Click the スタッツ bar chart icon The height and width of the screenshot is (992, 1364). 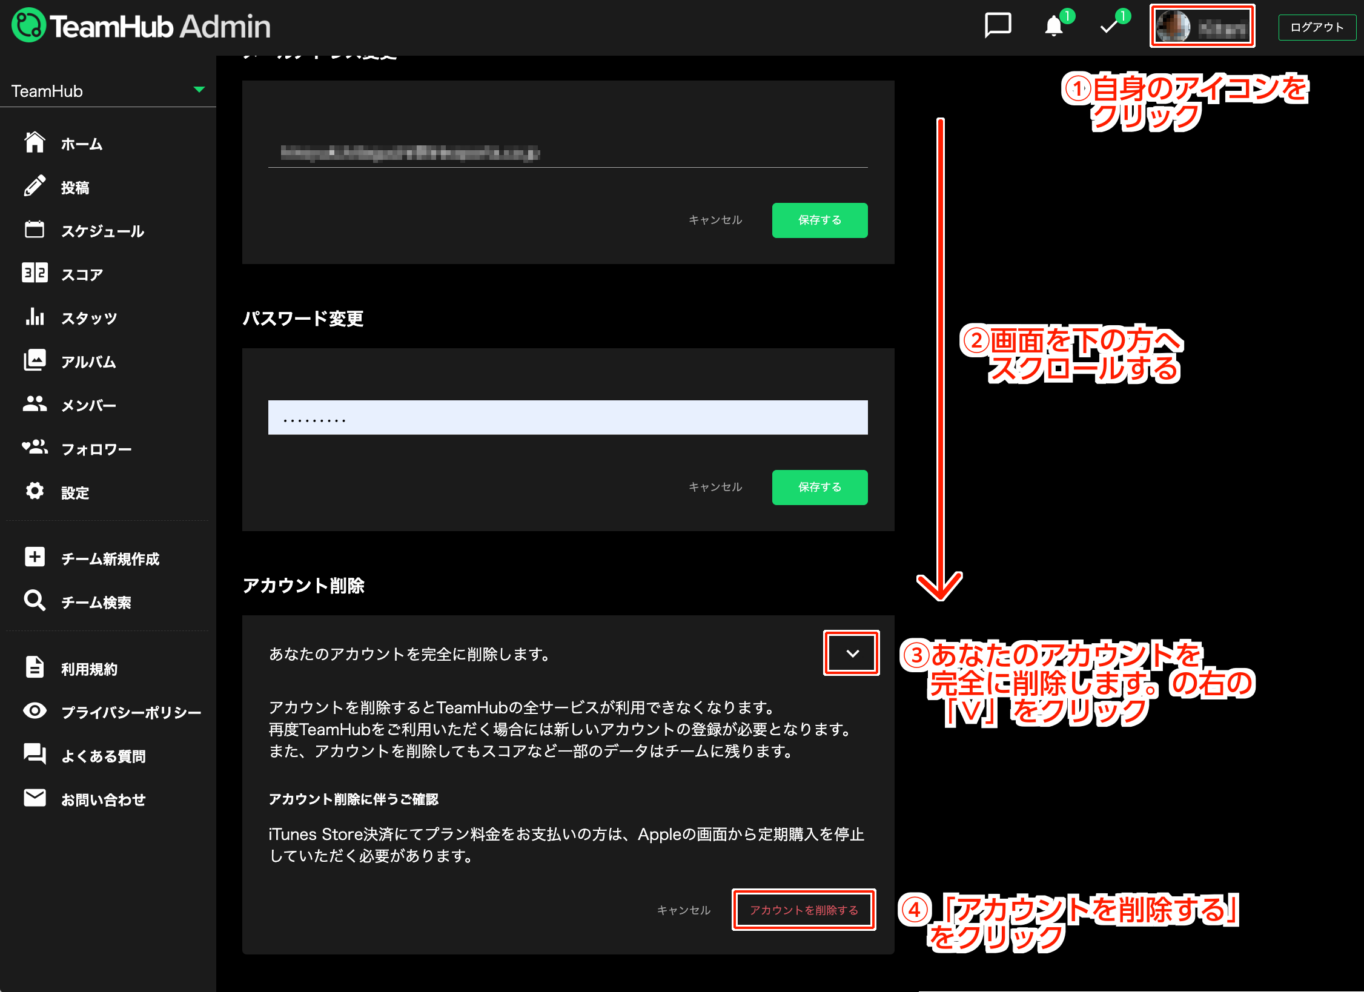(35, 317)
